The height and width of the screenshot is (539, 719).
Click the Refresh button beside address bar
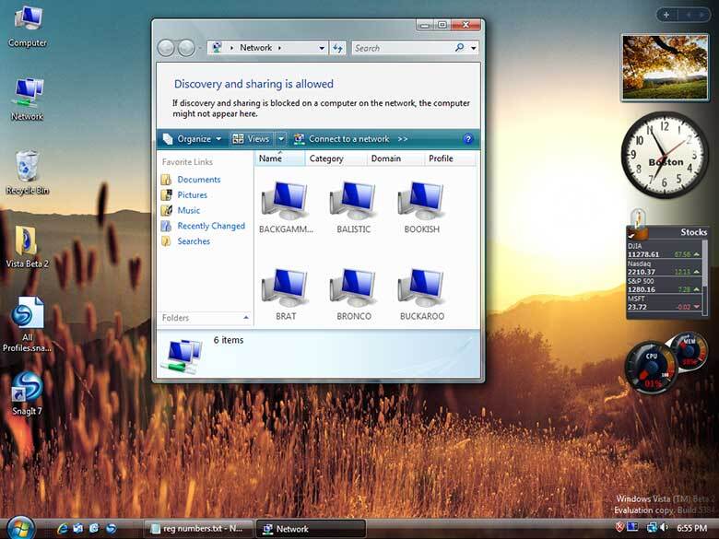(337, 48)
